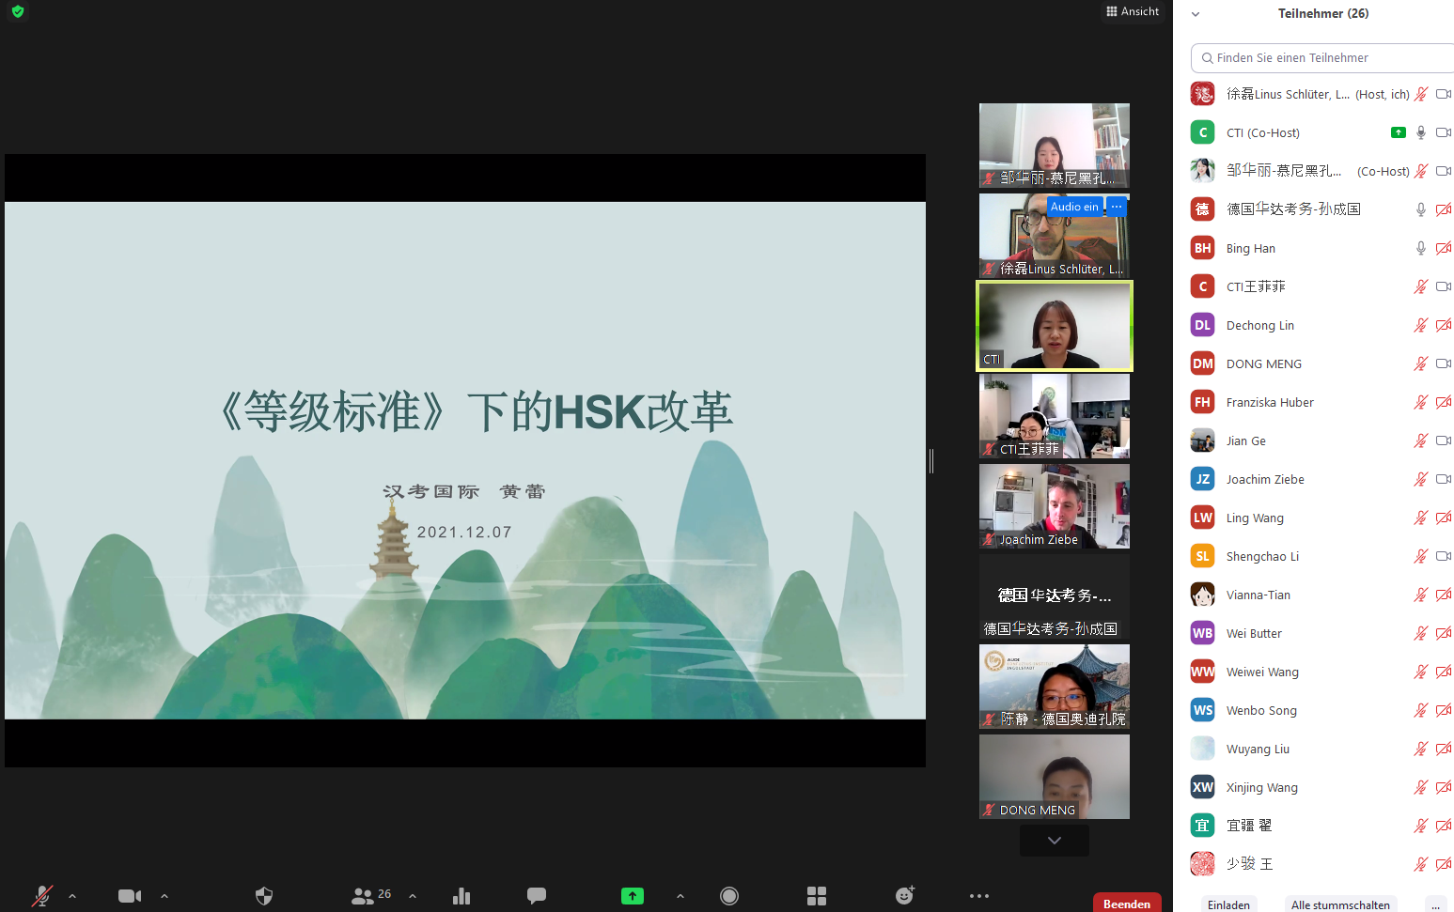Screen dimensions: 1454x912
Task: Select the 邹华丽 video thumbnail
Action: [1055, 146]
